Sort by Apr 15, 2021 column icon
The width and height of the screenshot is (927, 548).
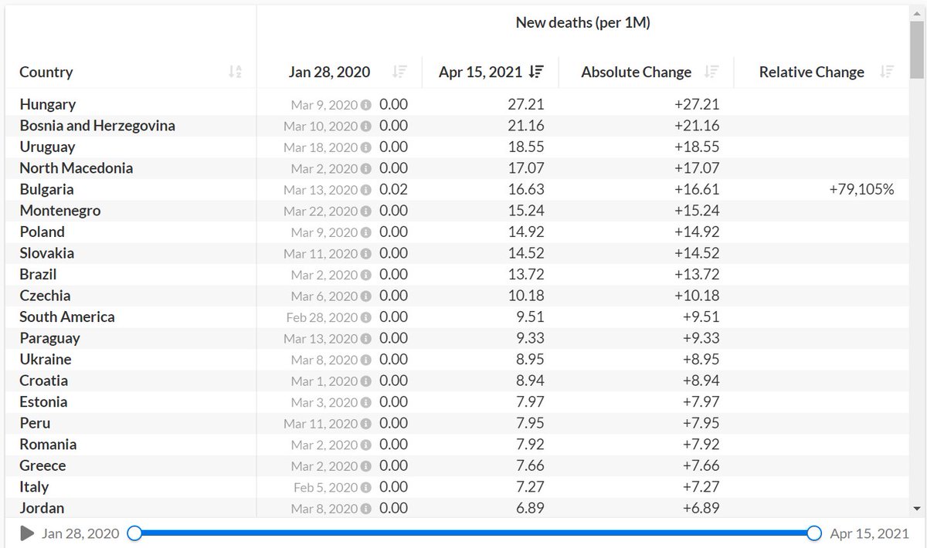click(536, 72)
